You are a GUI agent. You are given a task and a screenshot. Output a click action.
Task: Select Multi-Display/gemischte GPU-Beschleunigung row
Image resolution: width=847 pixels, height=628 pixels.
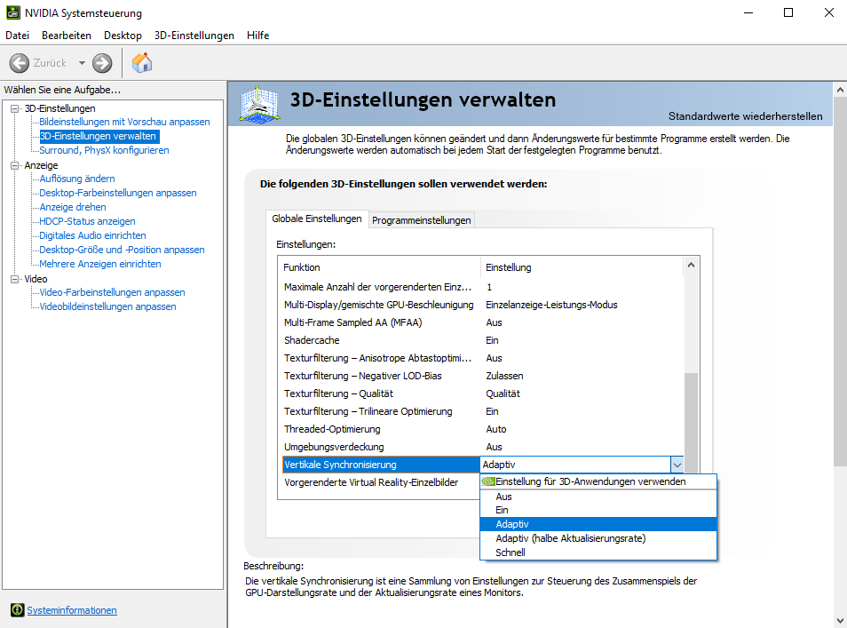click(483, 305)
